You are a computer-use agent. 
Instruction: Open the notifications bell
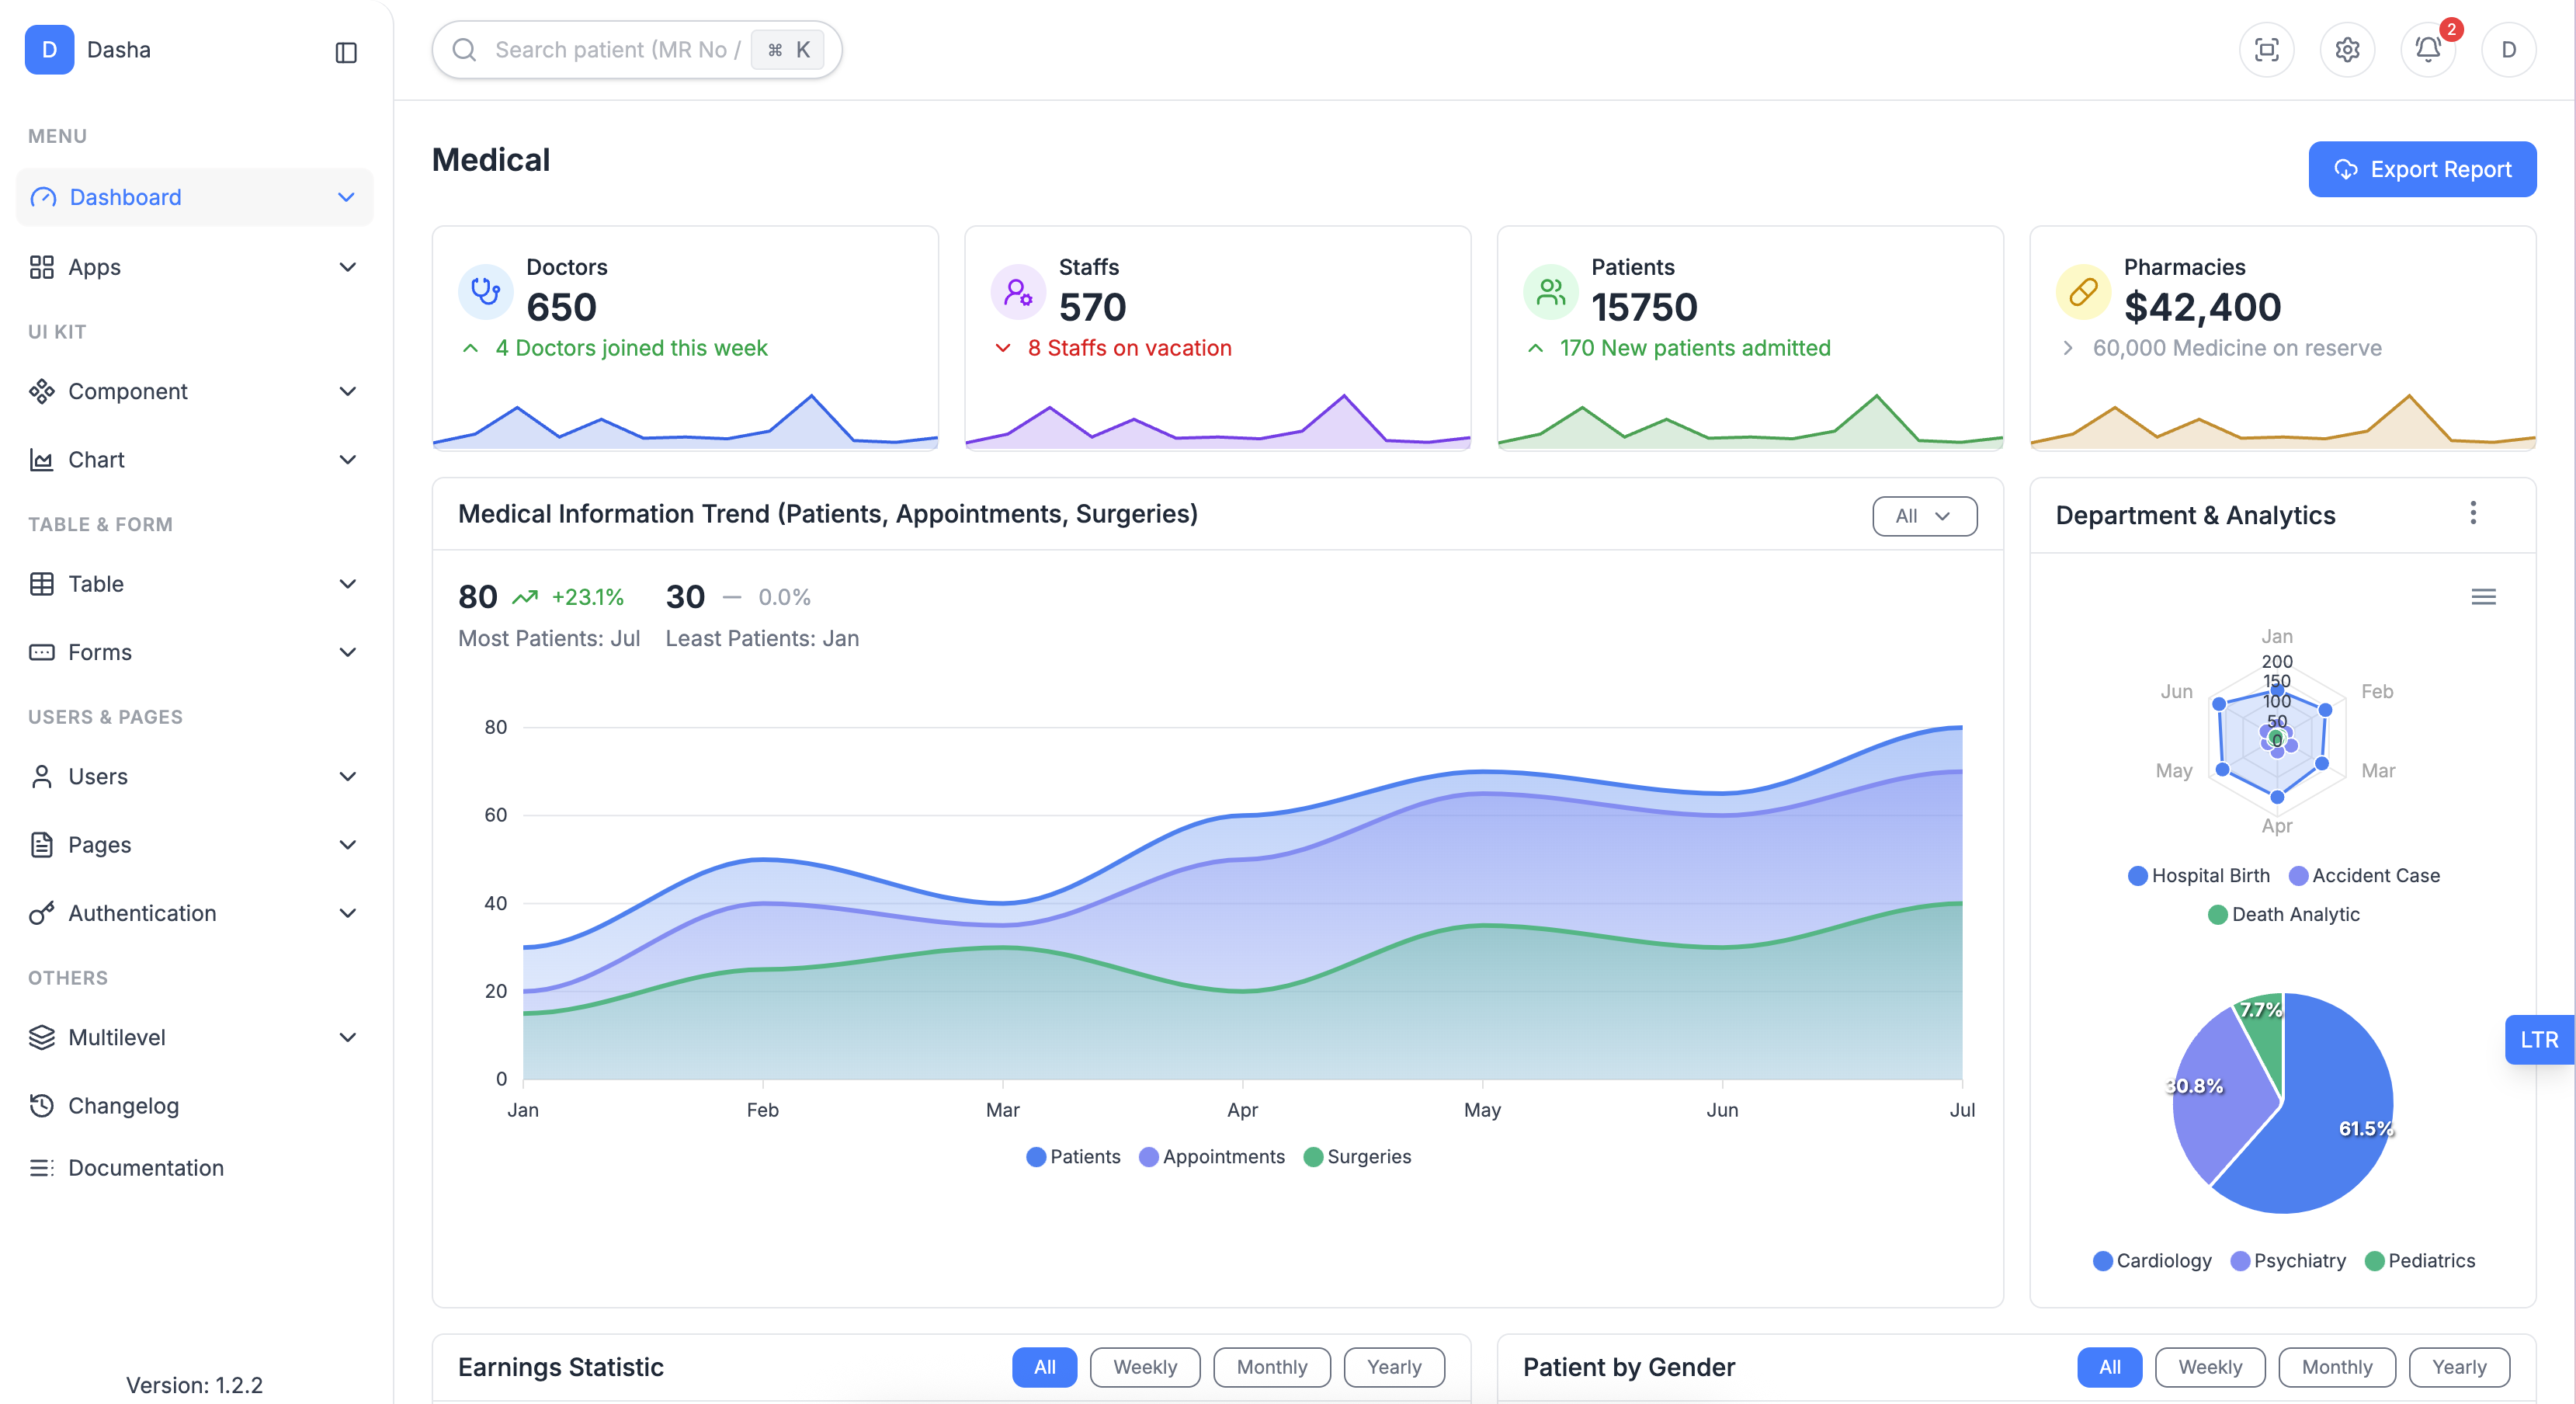click(x=2428, y=50)
